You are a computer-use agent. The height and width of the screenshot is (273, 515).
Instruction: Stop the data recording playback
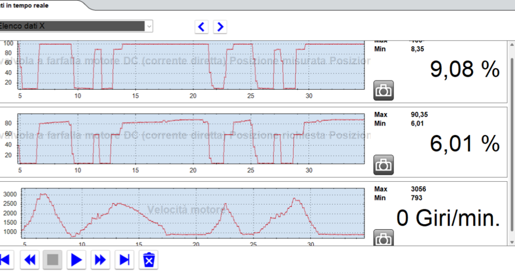(x=53, y=260)
